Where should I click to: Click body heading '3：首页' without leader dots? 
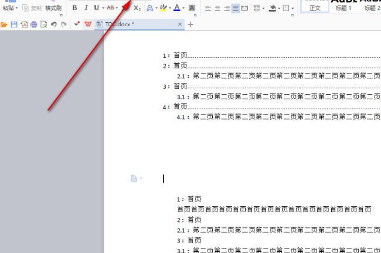189,240
